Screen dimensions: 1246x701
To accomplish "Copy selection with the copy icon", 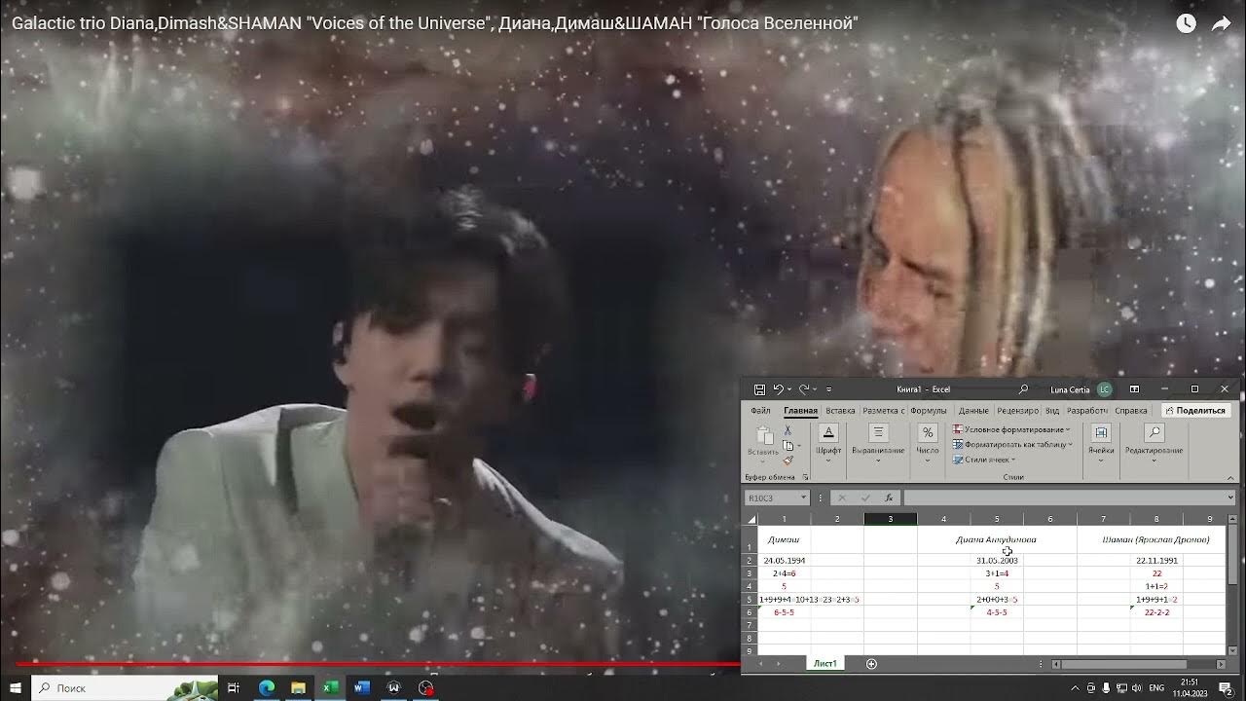I will pos(787,445).
